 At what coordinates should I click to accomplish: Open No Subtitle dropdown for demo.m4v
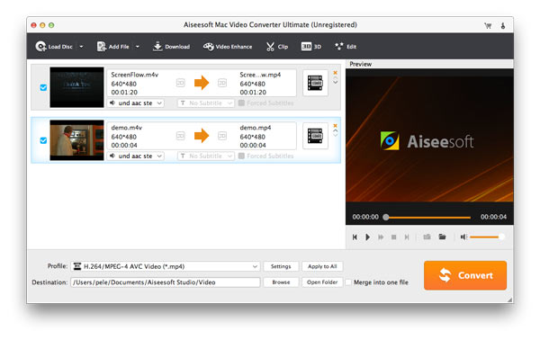(x=206, y=156)
